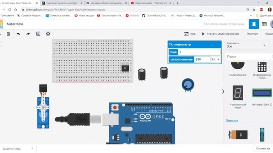This screenshot has height=153, width=273.
Task: Switch to component list view icon
Action: [x=264, y=24]
